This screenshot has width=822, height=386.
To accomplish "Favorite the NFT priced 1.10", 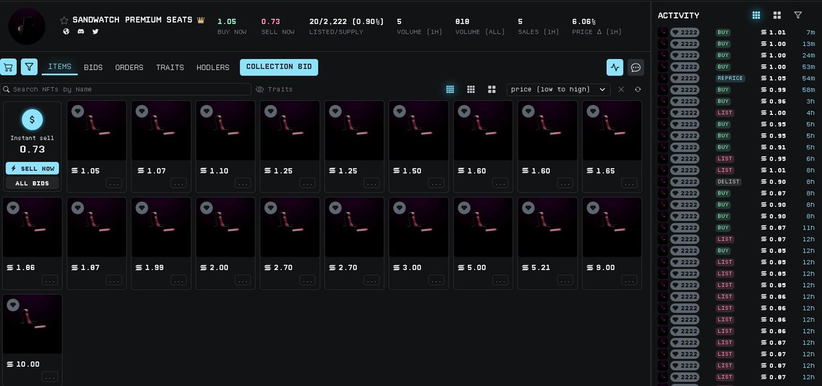I will 206,111.
